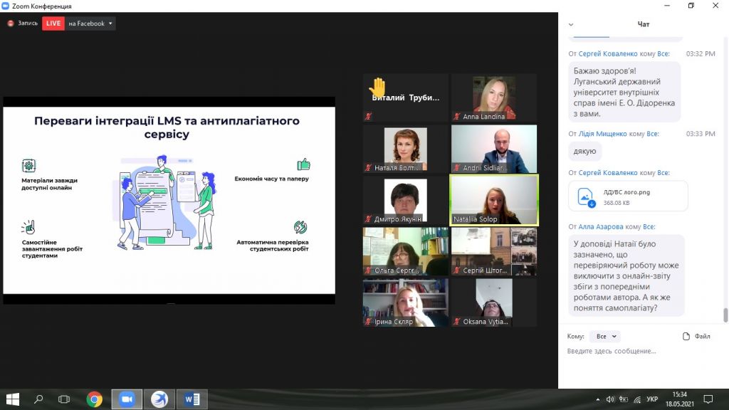
Task: Download the ЛДУВС лого.png file attachment
Action: click(x=592, y=204)
